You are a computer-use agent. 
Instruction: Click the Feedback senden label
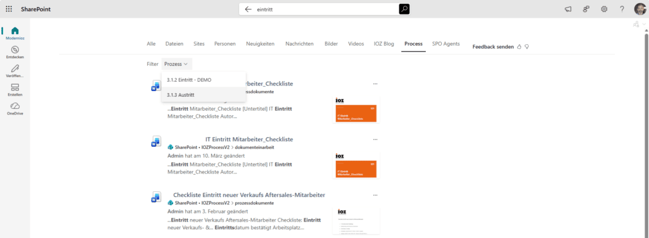pyautogui.click(x=493, y=47)
